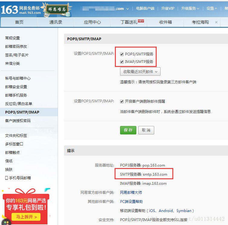
Task: Select POP3/SMTP/IMAP in the sidebar
Action: [29, 112]
